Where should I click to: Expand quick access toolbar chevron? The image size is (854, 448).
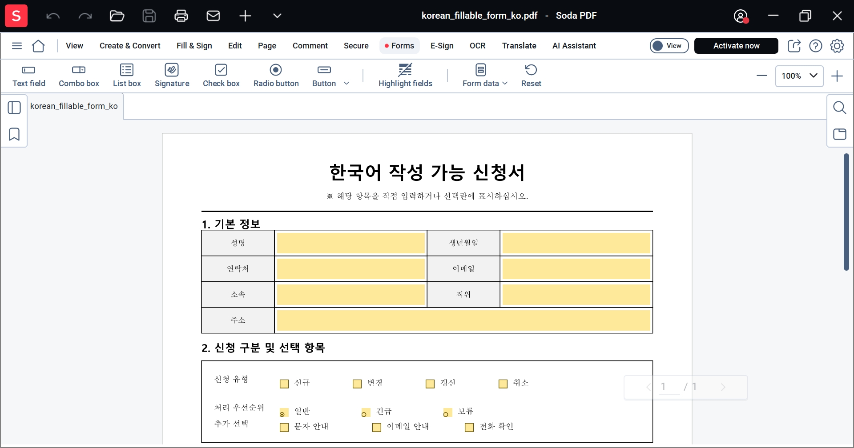(277, 16)
